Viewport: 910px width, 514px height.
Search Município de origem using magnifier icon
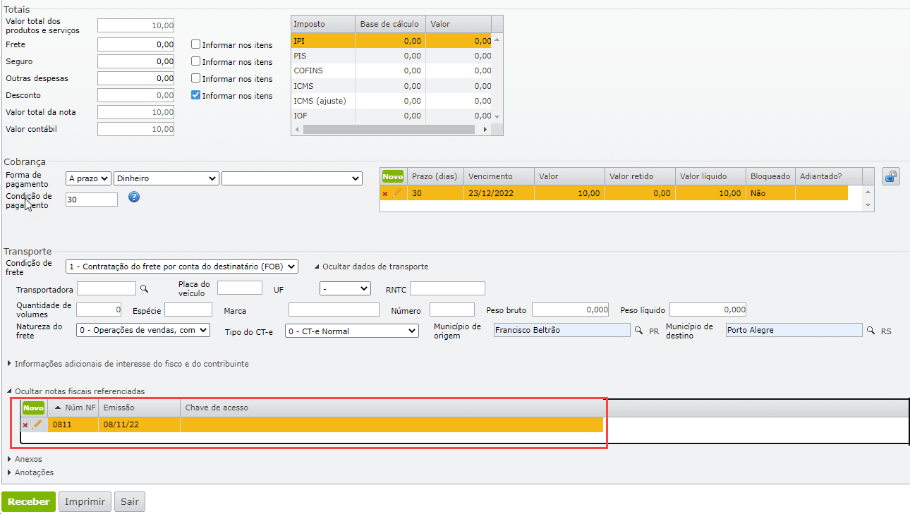point(639,330)
